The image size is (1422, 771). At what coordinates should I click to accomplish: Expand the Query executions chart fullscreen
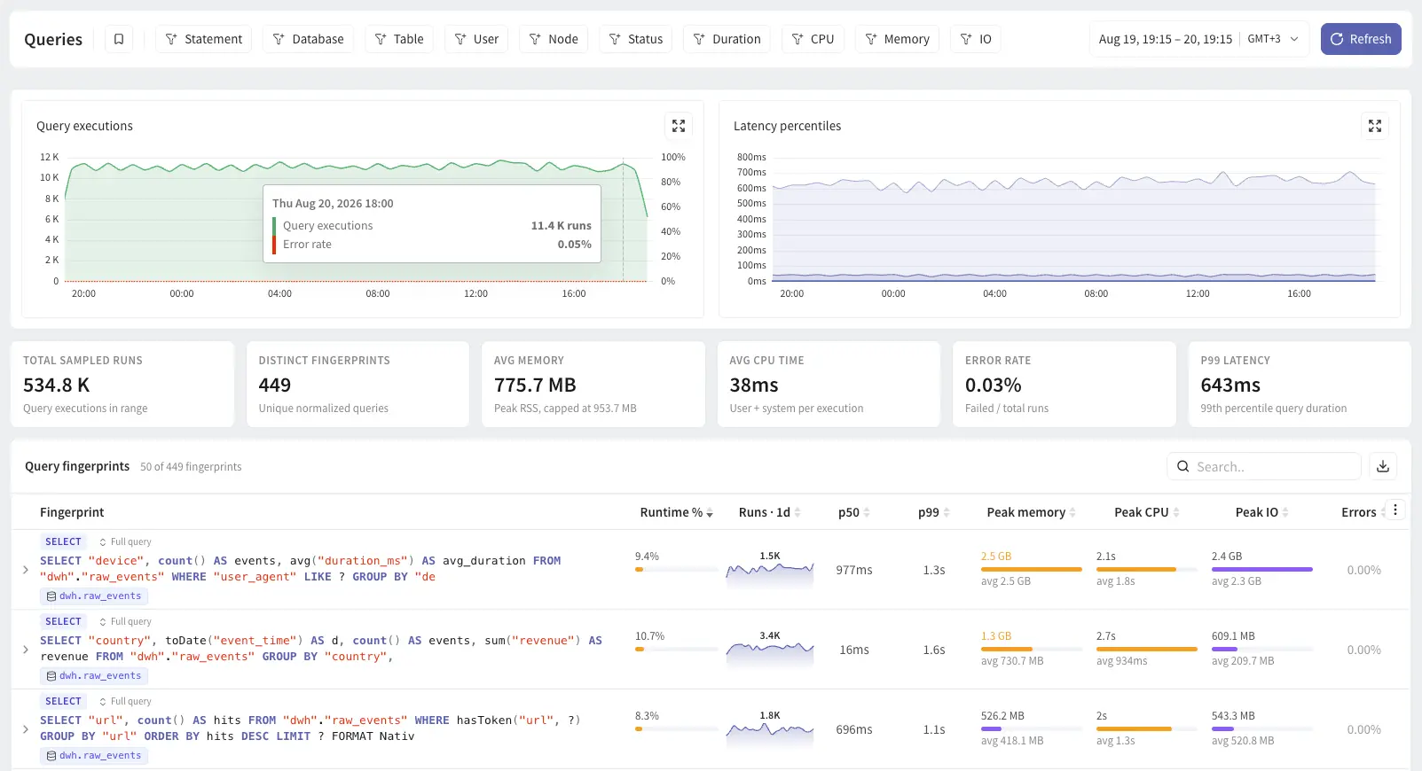click(679, 126)
